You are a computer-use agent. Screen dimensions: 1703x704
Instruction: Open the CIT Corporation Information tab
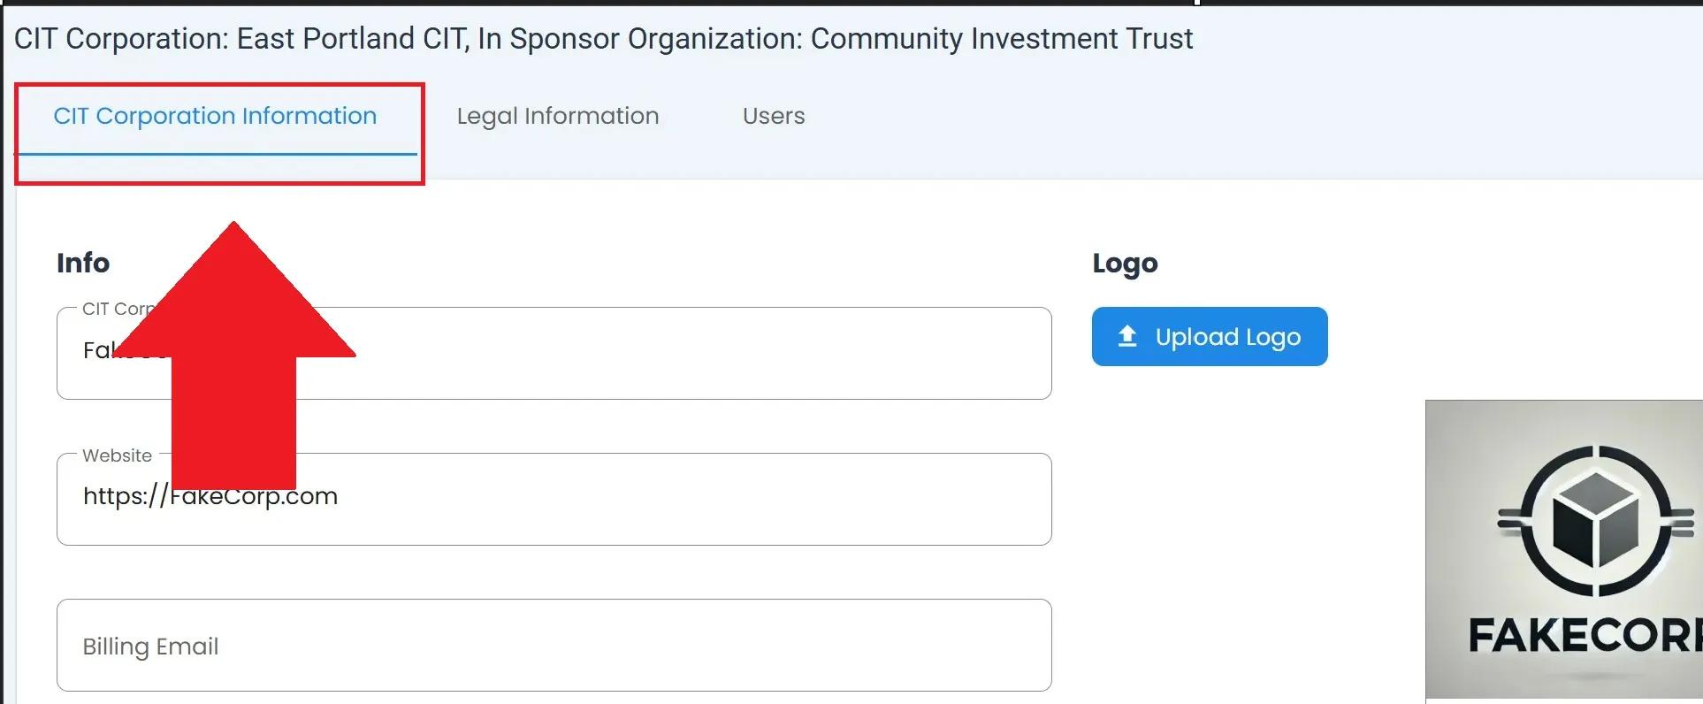215,117
